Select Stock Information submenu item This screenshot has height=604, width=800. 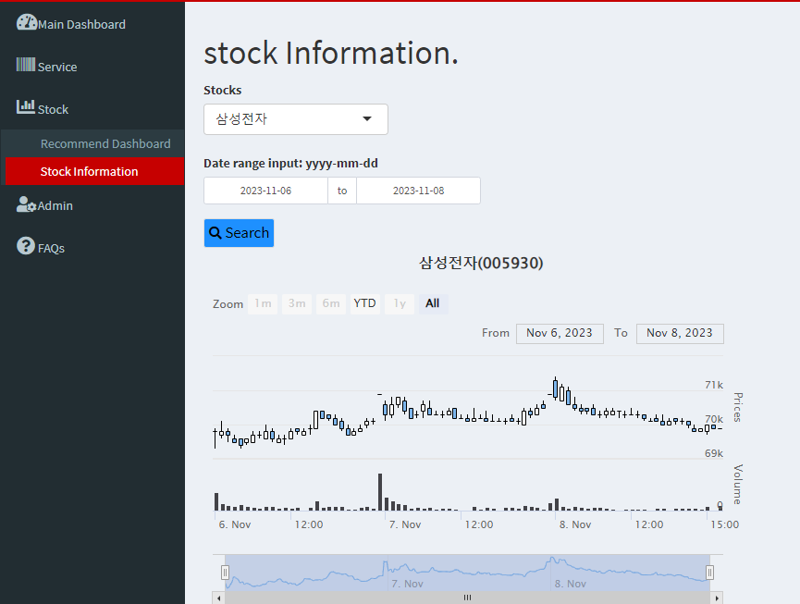coord(95,171)
